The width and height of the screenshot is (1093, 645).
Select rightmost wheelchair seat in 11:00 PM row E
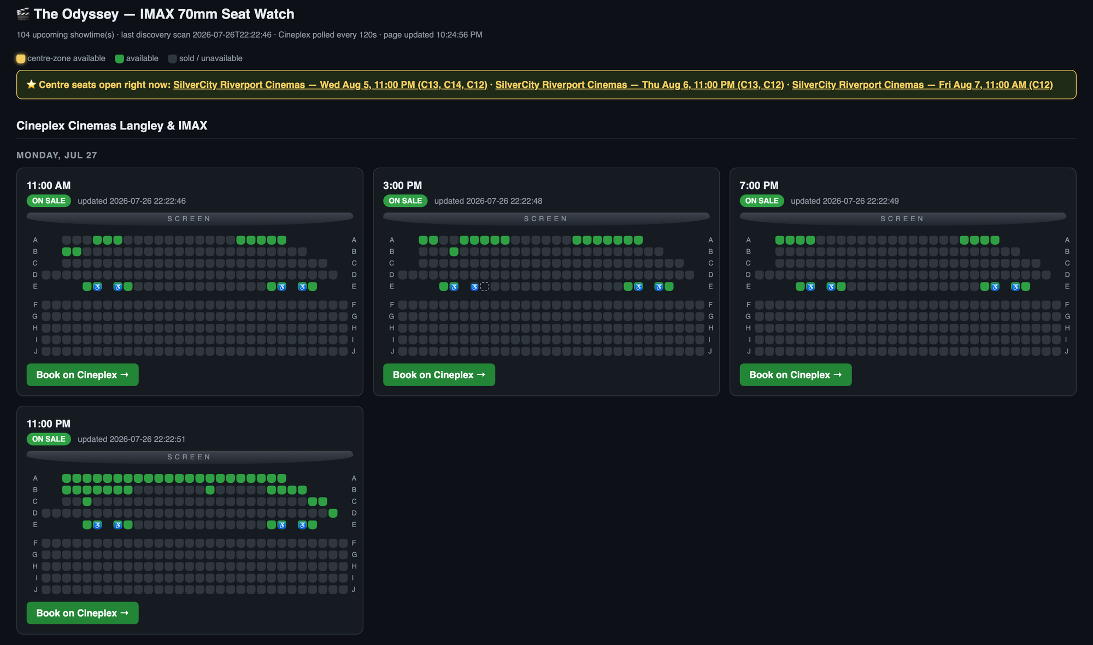[302, 525]
